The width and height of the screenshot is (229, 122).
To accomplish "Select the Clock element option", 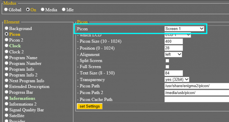I will [6, 46].
